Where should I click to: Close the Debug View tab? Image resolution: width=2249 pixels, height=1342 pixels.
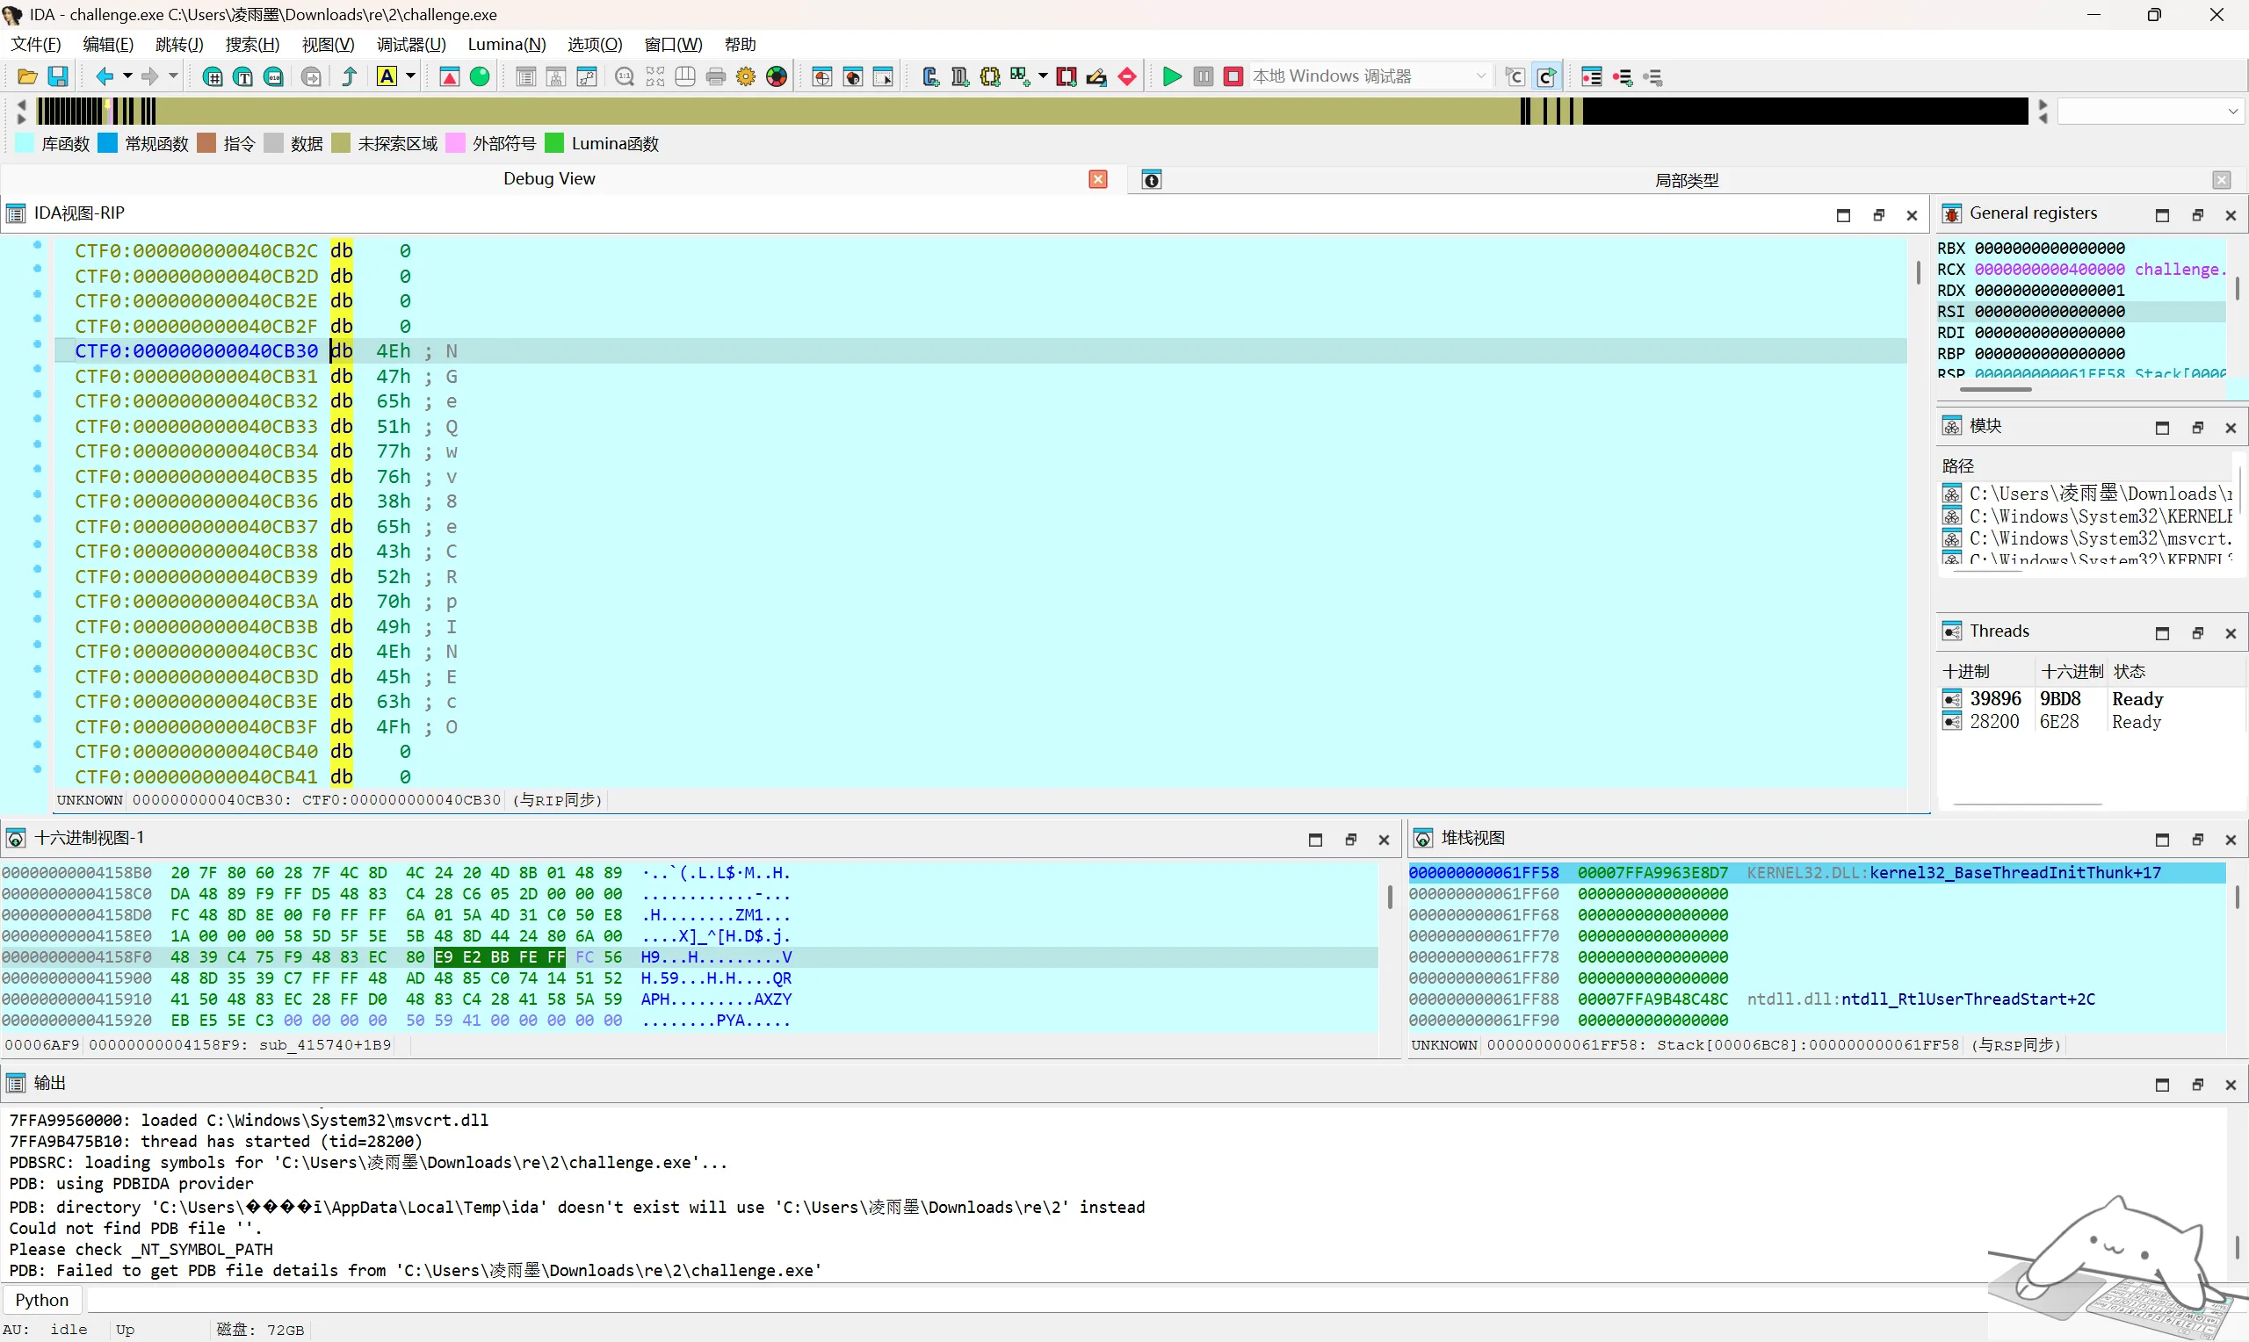[x=1098, y=179]
